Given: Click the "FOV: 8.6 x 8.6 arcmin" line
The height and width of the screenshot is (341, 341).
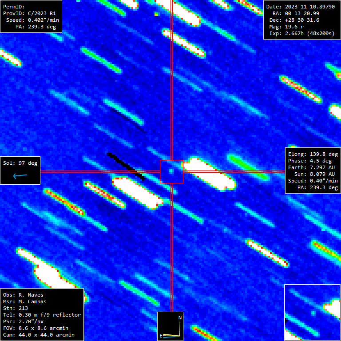Looking at the screenshot, I should [x=36, y=328].
